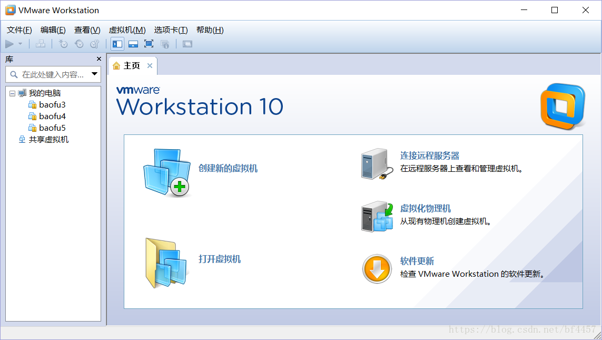Open the 文件(F) menu
Viewport: 602px width, 340px height.
click(19, 30)
